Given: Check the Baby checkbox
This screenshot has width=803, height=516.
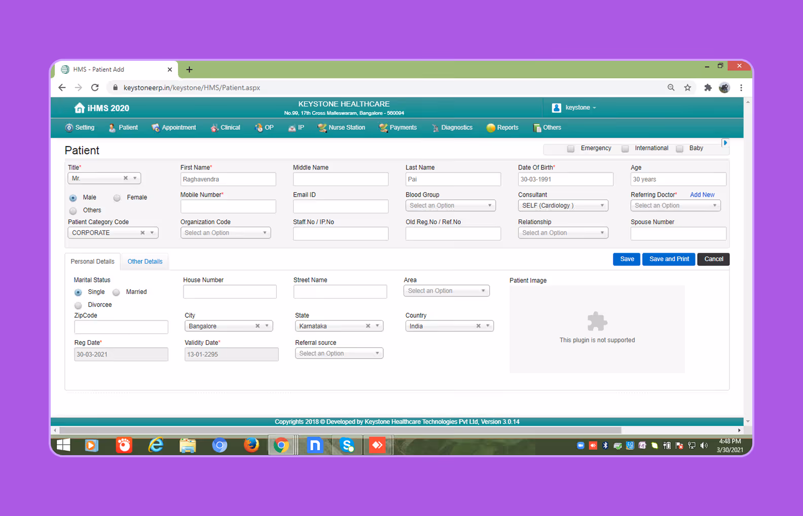Looking at the screenshot, I should tap(680, 149).
